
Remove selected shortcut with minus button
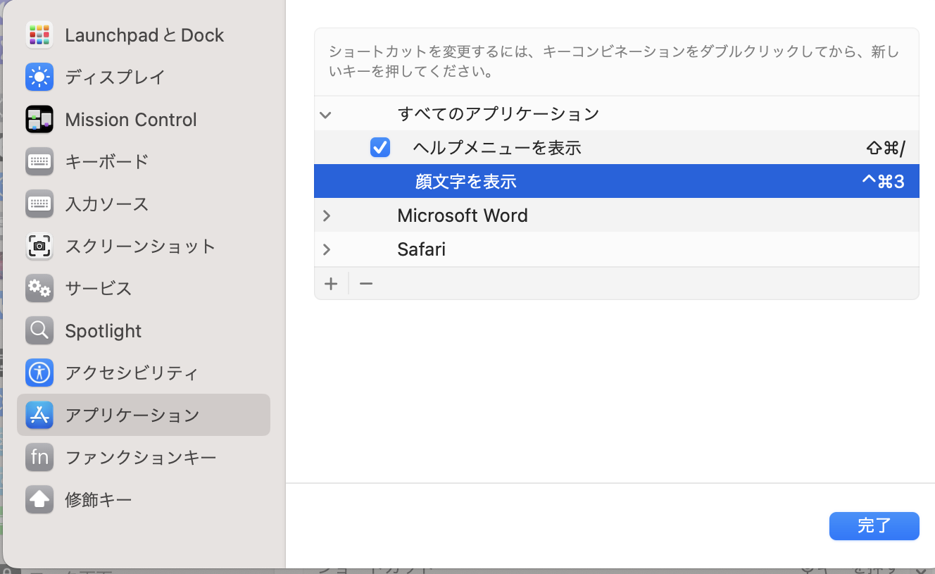point(366,284)
